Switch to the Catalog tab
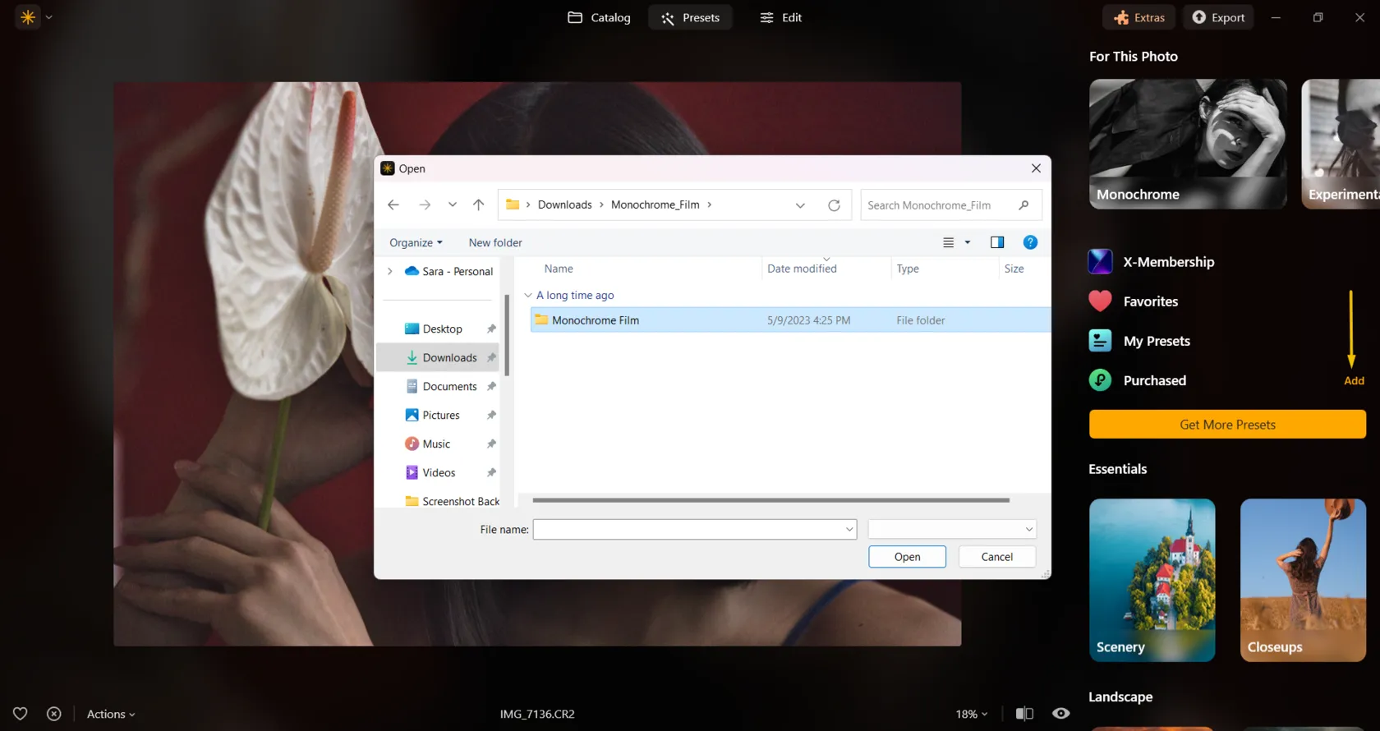The height and width of the screenshot is (731, 1380). 599,17
